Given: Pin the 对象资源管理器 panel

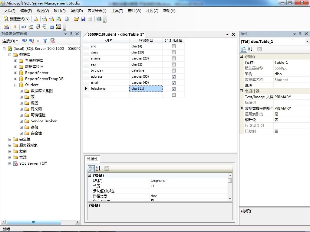Looking at the screenshot, I should (71, 34).
